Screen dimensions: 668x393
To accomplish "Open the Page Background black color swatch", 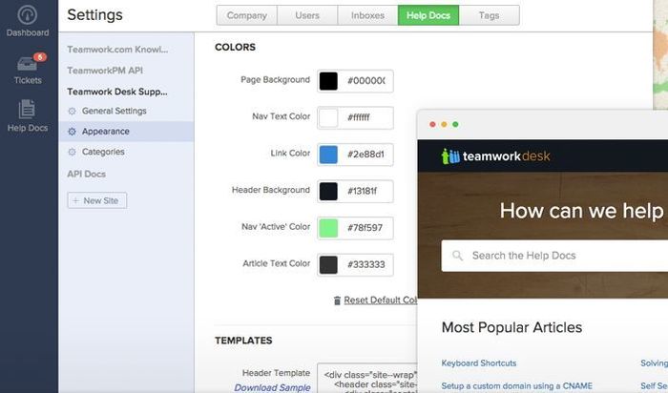I will tap(328, 81).
